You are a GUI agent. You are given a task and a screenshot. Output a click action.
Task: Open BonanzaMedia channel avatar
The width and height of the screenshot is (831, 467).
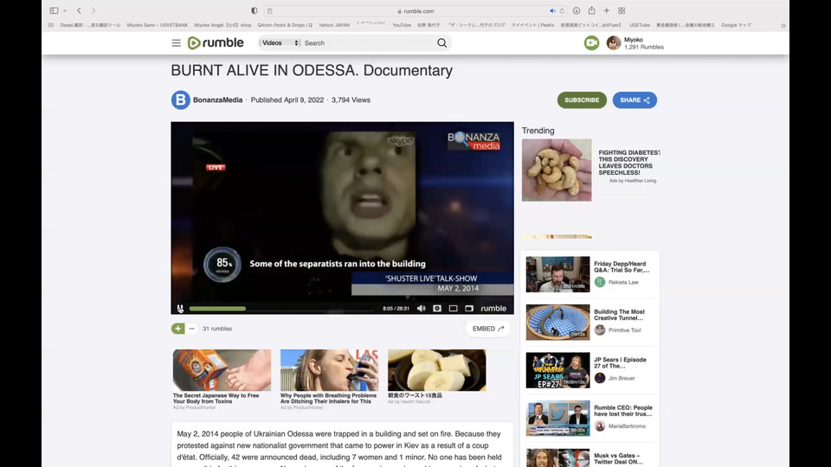(x=181, y=100)
